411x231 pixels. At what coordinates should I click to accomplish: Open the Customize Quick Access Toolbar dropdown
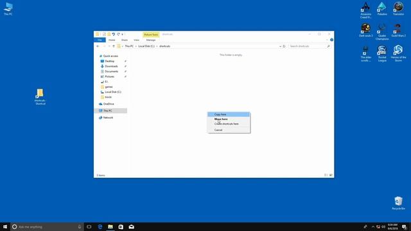[123, 34]
